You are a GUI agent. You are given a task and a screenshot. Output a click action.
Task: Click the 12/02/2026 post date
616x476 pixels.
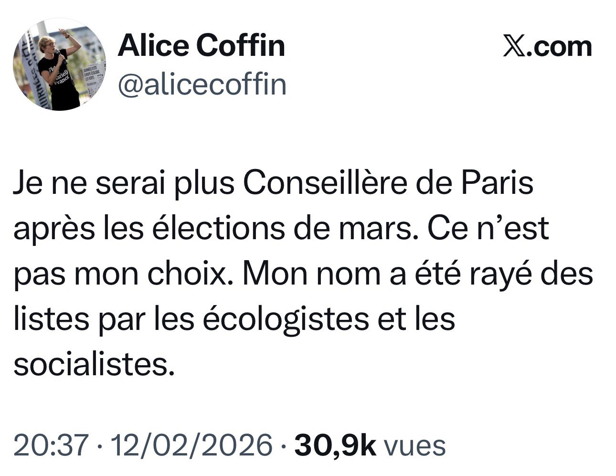(191, 444)
